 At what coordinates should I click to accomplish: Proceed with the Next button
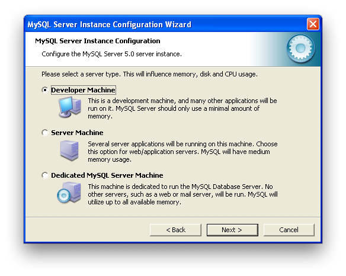tap(232, 230)
